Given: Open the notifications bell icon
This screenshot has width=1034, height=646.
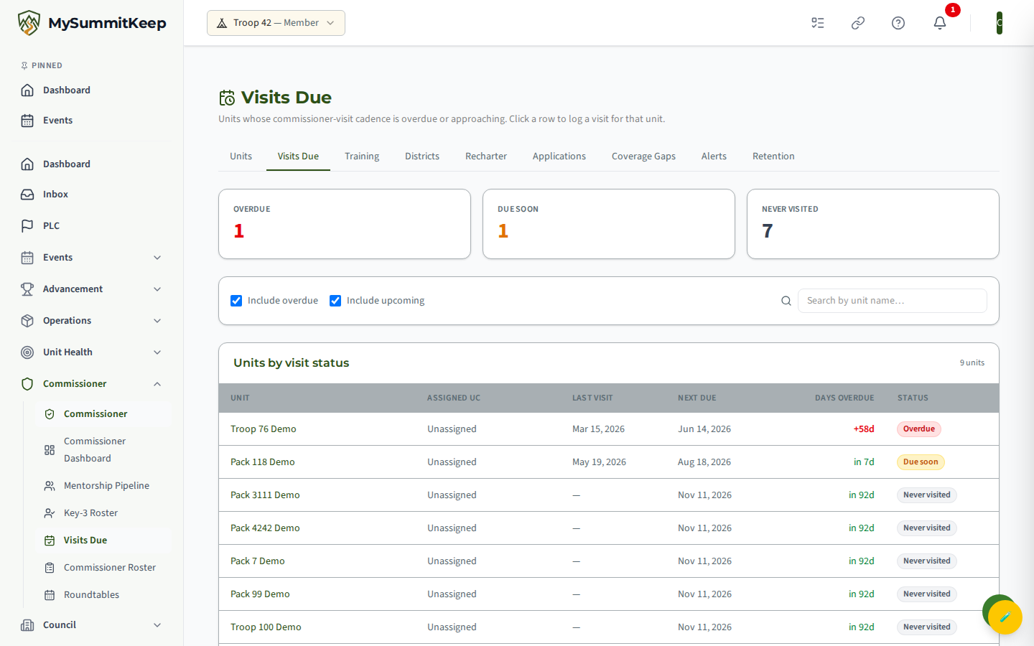Looking at the screenshot, I should 940,23.
